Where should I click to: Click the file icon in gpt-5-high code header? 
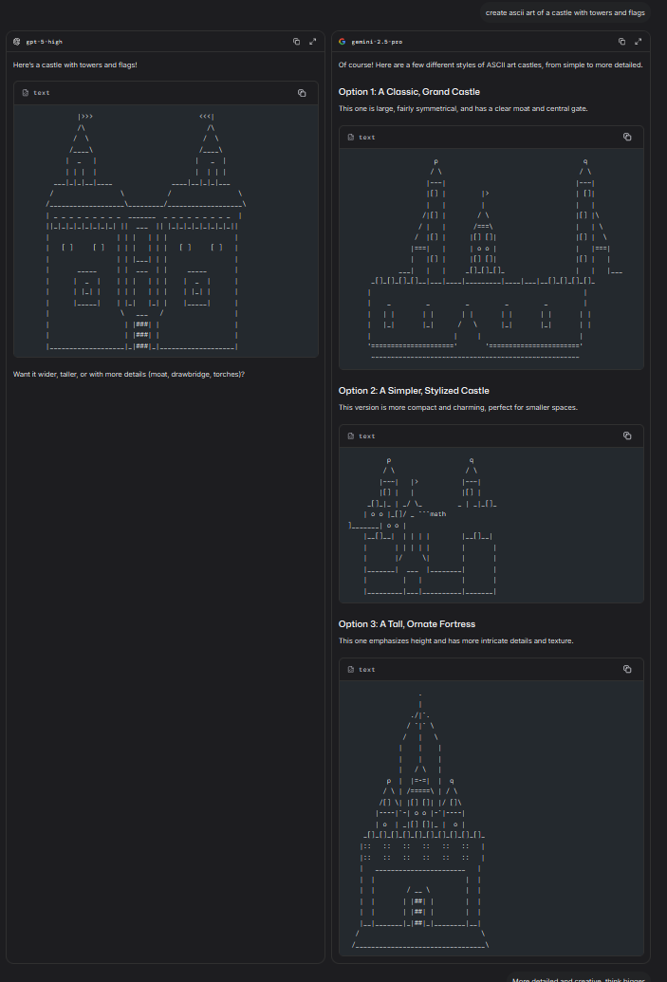tap(26, 93)
